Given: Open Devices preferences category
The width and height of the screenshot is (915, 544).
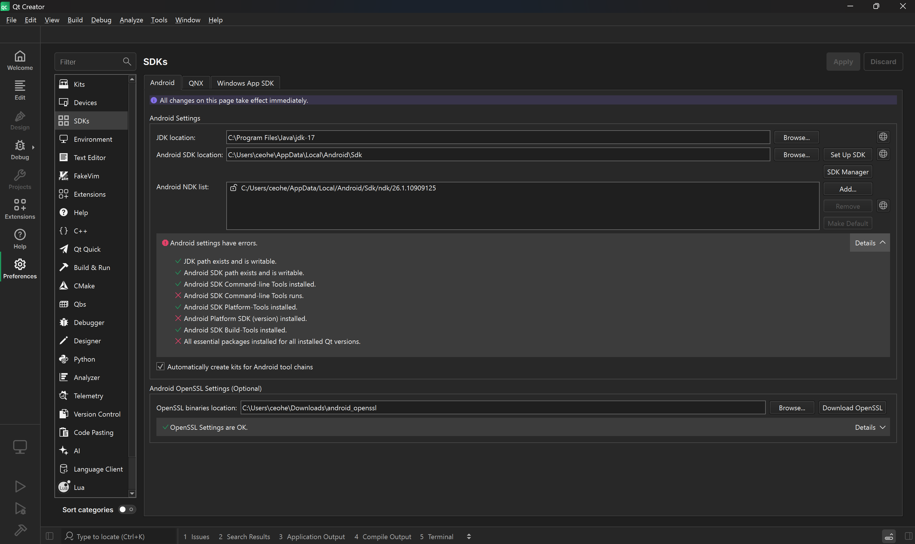Looking at the screenshot, I should point(91,103).
